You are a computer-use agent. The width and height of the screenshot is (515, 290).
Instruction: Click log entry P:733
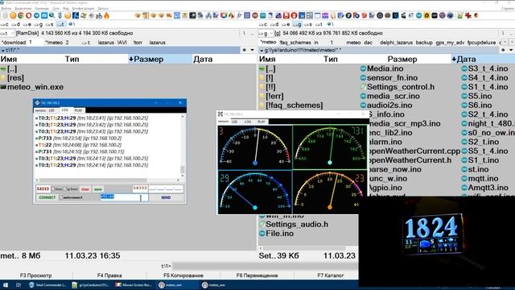(79, 138)
